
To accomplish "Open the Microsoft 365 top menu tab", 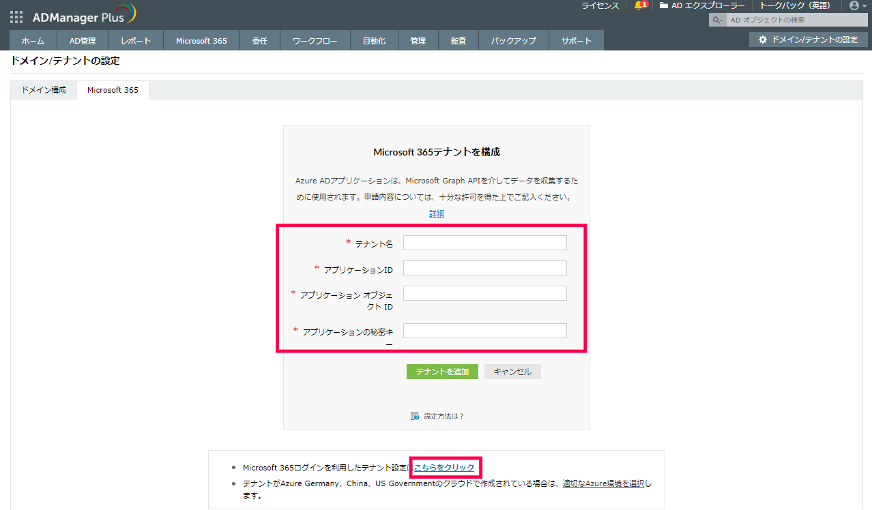I will (x=201, y=40).
